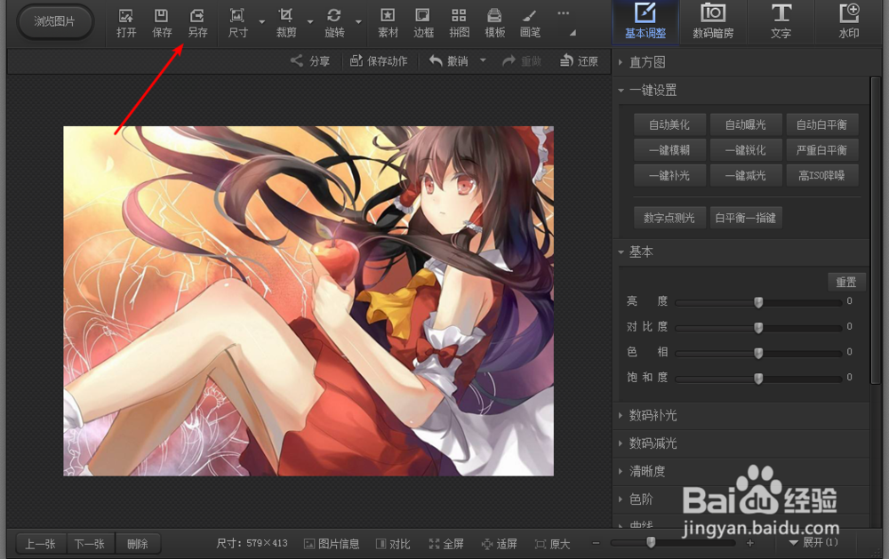Screen dimensions: 889x559
Task: Click the 重置 reset button
Action: [846, 282]
